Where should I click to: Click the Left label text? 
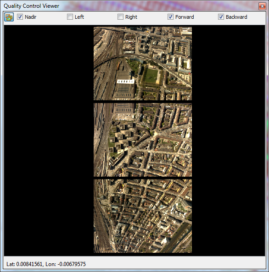tap(79, 17)
